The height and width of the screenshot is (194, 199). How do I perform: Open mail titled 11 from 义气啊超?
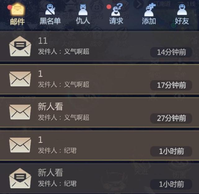point(99,46)
